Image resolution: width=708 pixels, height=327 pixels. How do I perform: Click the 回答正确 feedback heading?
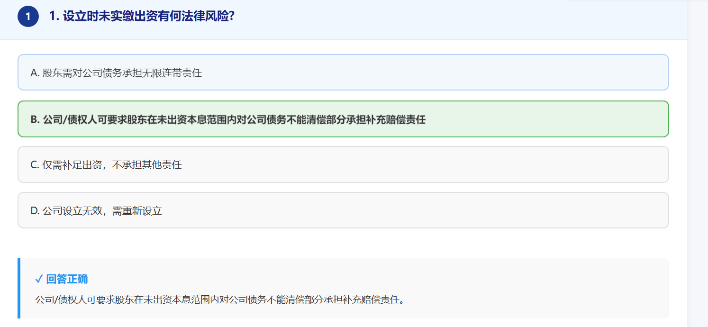click(x=67, y=279)
